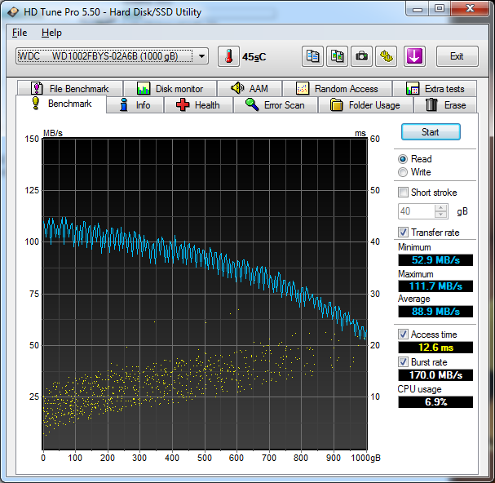Copy screenshot to clipboard icon

click(x=336, y=56)
